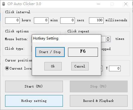Close the OP Auto Clicker window

pos(126,4)
